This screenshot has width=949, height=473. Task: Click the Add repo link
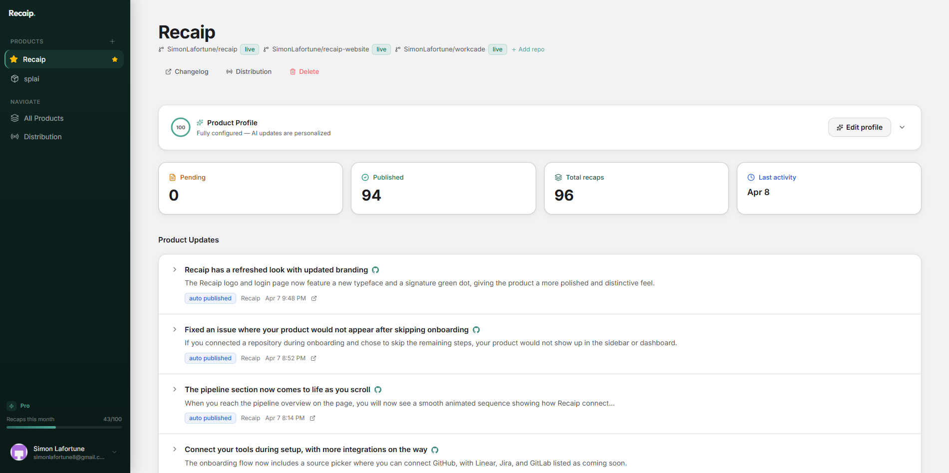pos(528,49)
